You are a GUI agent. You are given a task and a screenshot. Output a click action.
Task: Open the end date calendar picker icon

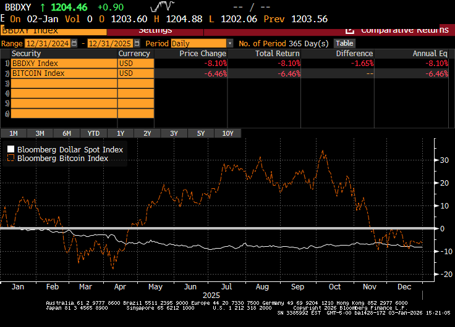pos(137,43)
